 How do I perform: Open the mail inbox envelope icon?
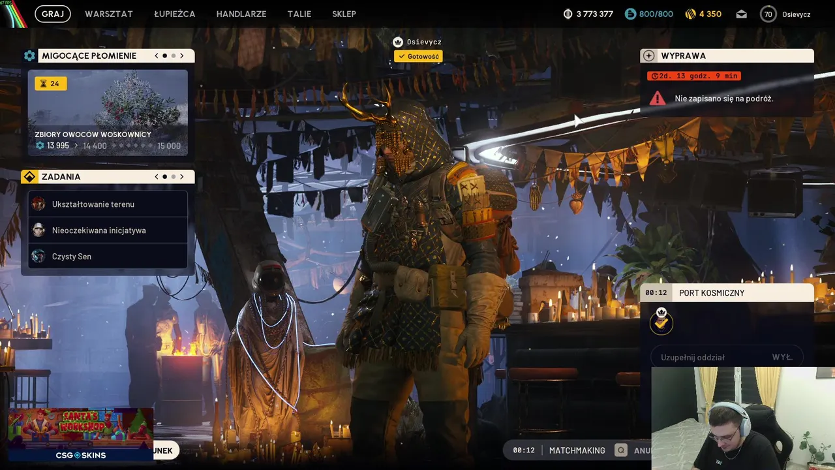741,14
